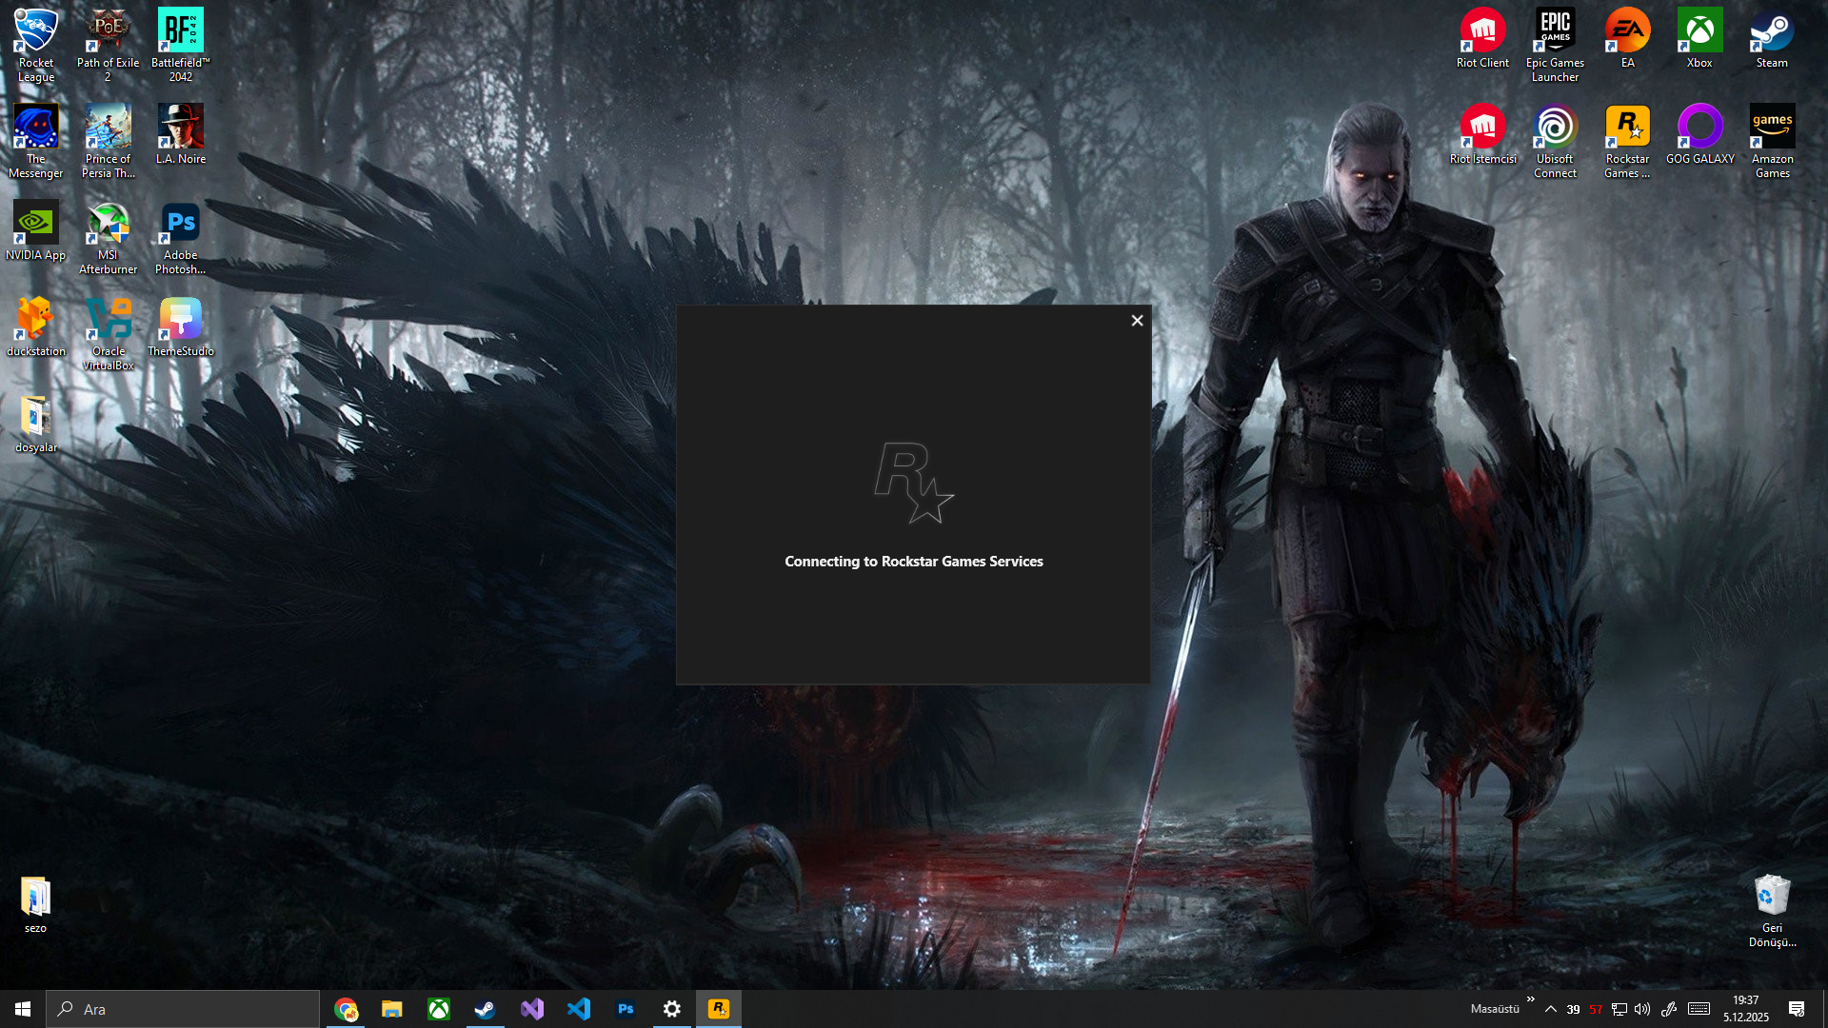This screenshot has height=1028, width=1828.
Task: Open the notification center button
Action: 1797,1009
